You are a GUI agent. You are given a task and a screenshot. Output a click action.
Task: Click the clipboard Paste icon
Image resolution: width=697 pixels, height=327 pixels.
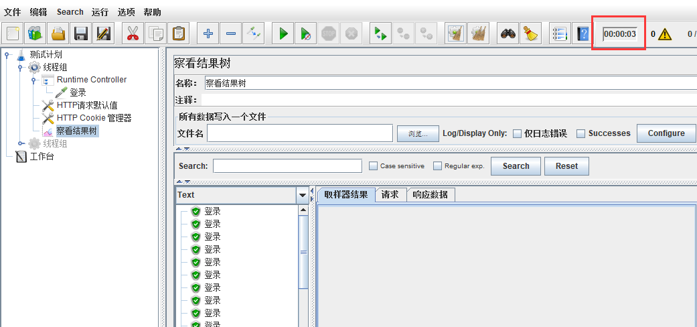point(179,33)
